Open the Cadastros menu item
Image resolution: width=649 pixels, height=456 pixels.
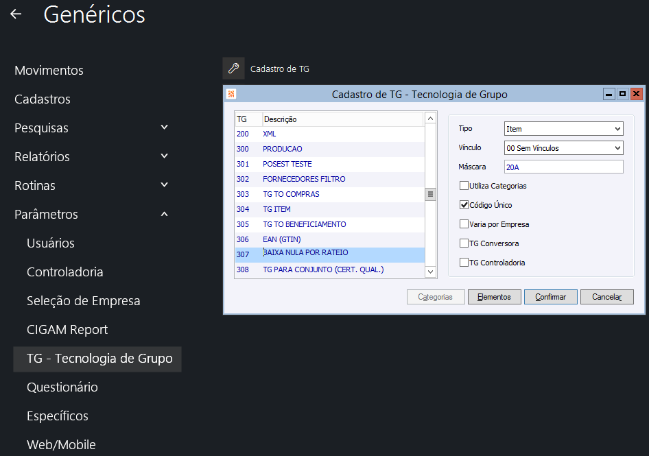(43, 99)
